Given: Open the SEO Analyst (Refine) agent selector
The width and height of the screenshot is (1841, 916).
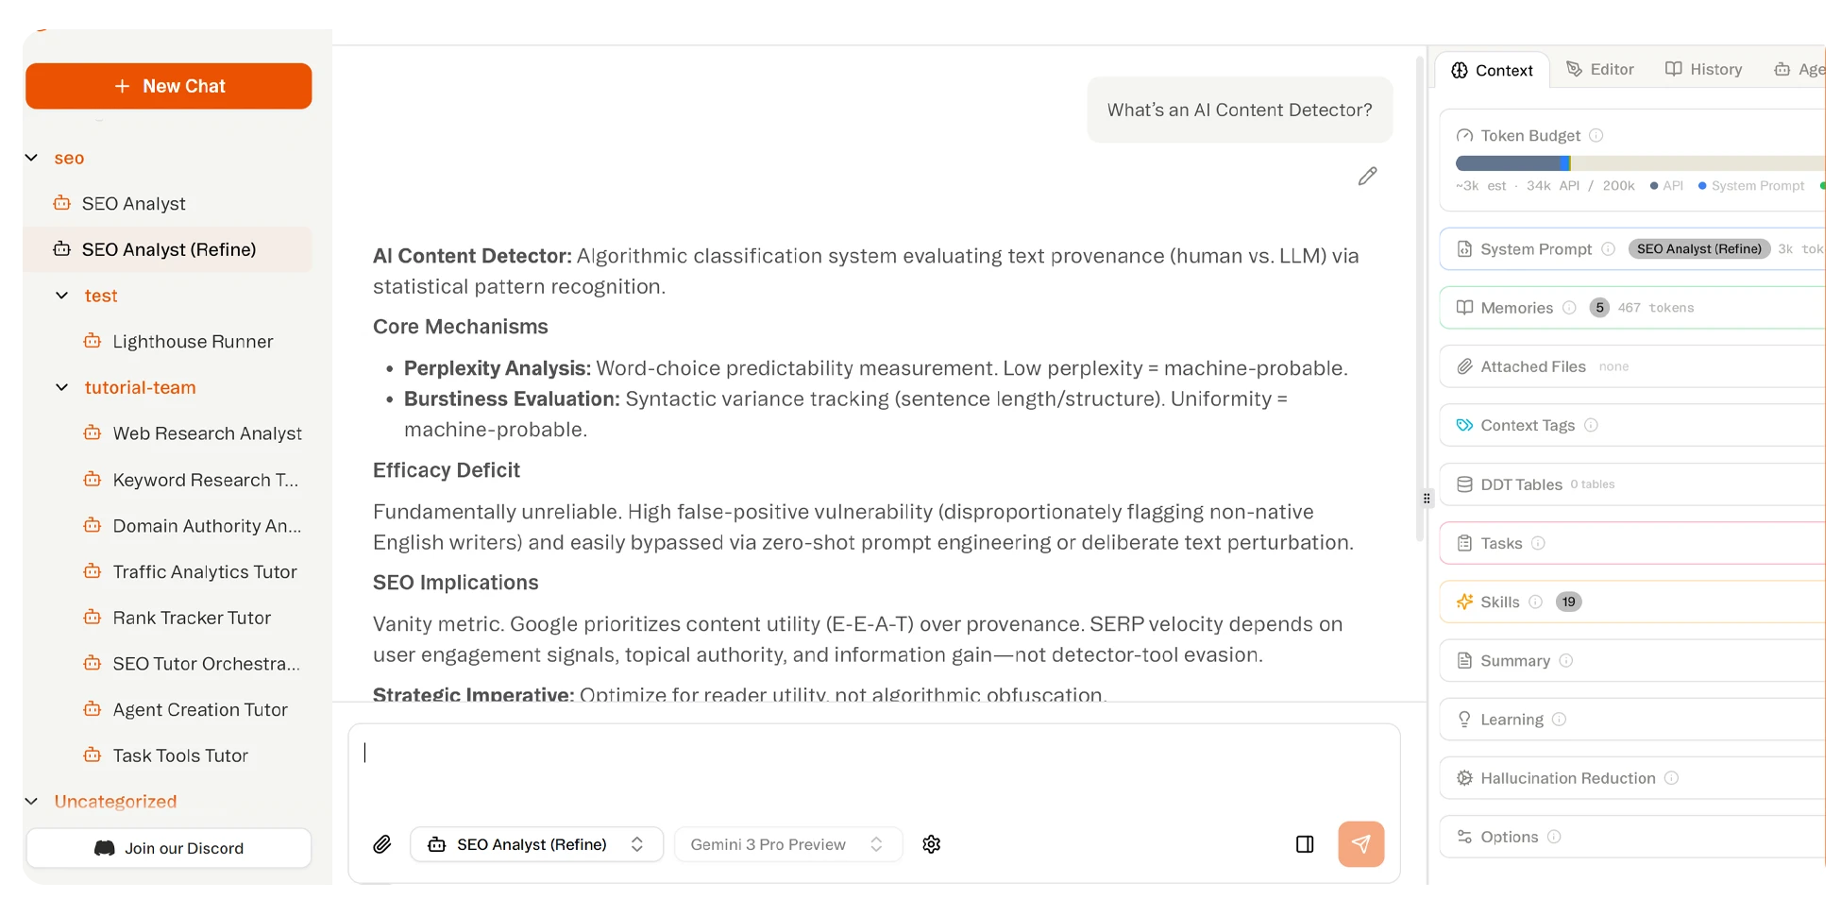Looking at the screenshot, I should pos(536,844).
